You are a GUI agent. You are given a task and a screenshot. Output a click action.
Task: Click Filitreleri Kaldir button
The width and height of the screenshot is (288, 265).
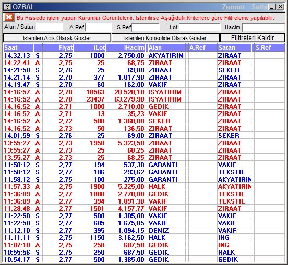[253, 38]
